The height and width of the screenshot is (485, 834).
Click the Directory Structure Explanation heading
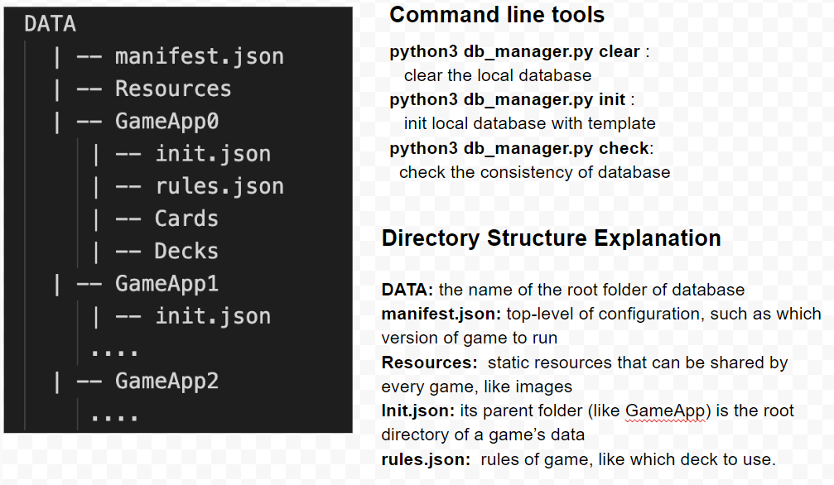551,238
